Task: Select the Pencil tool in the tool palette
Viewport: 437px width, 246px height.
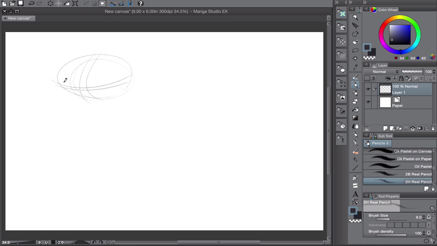Action: [x=355, y=85]
